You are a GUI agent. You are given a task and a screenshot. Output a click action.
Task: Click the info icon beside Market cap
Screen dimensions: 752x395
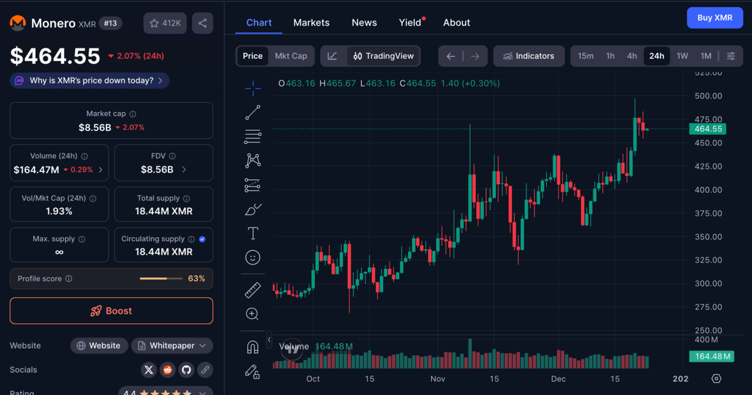coord(133,114)
